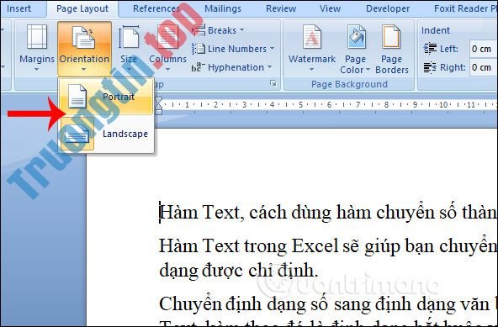Screen dimensions: 498x327
Task: Open the Page Borders icon
Action: coord(391,37)
